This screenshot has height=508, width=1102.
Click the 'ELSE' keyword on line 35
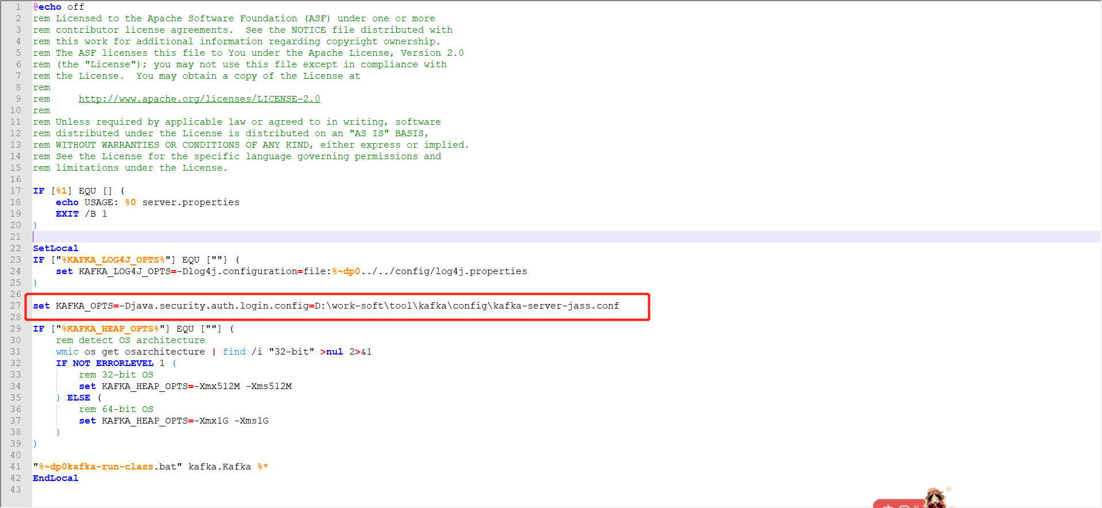78,398
